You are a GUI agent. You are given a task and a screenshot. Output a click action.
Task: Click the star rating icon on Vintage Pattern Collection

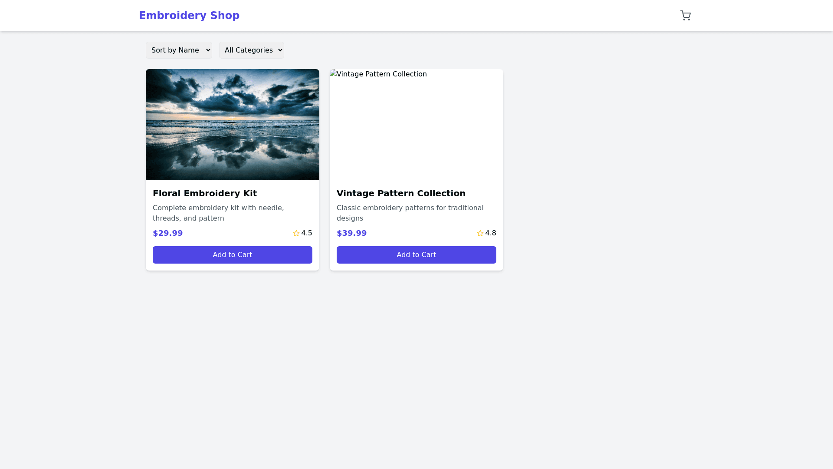pos(480,233)
